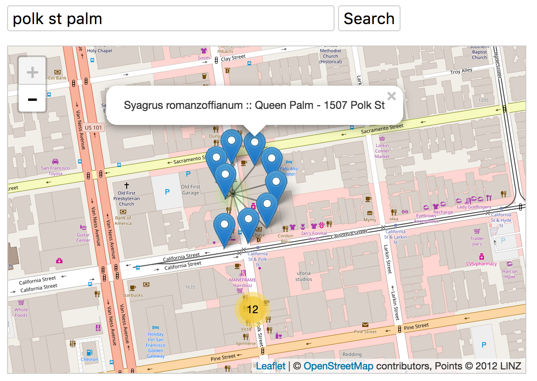
Task: Click the CVS/pharmacy icon
Action: point(482,257)
